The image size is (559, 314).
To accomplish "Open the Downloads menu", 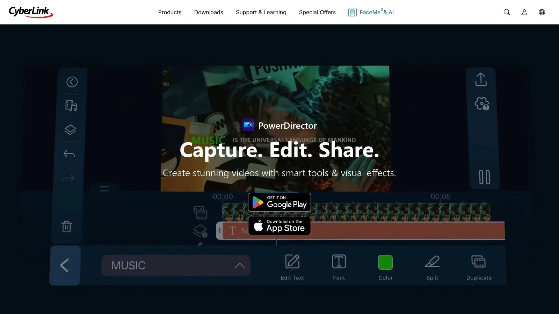I will (x=209, y=12).
